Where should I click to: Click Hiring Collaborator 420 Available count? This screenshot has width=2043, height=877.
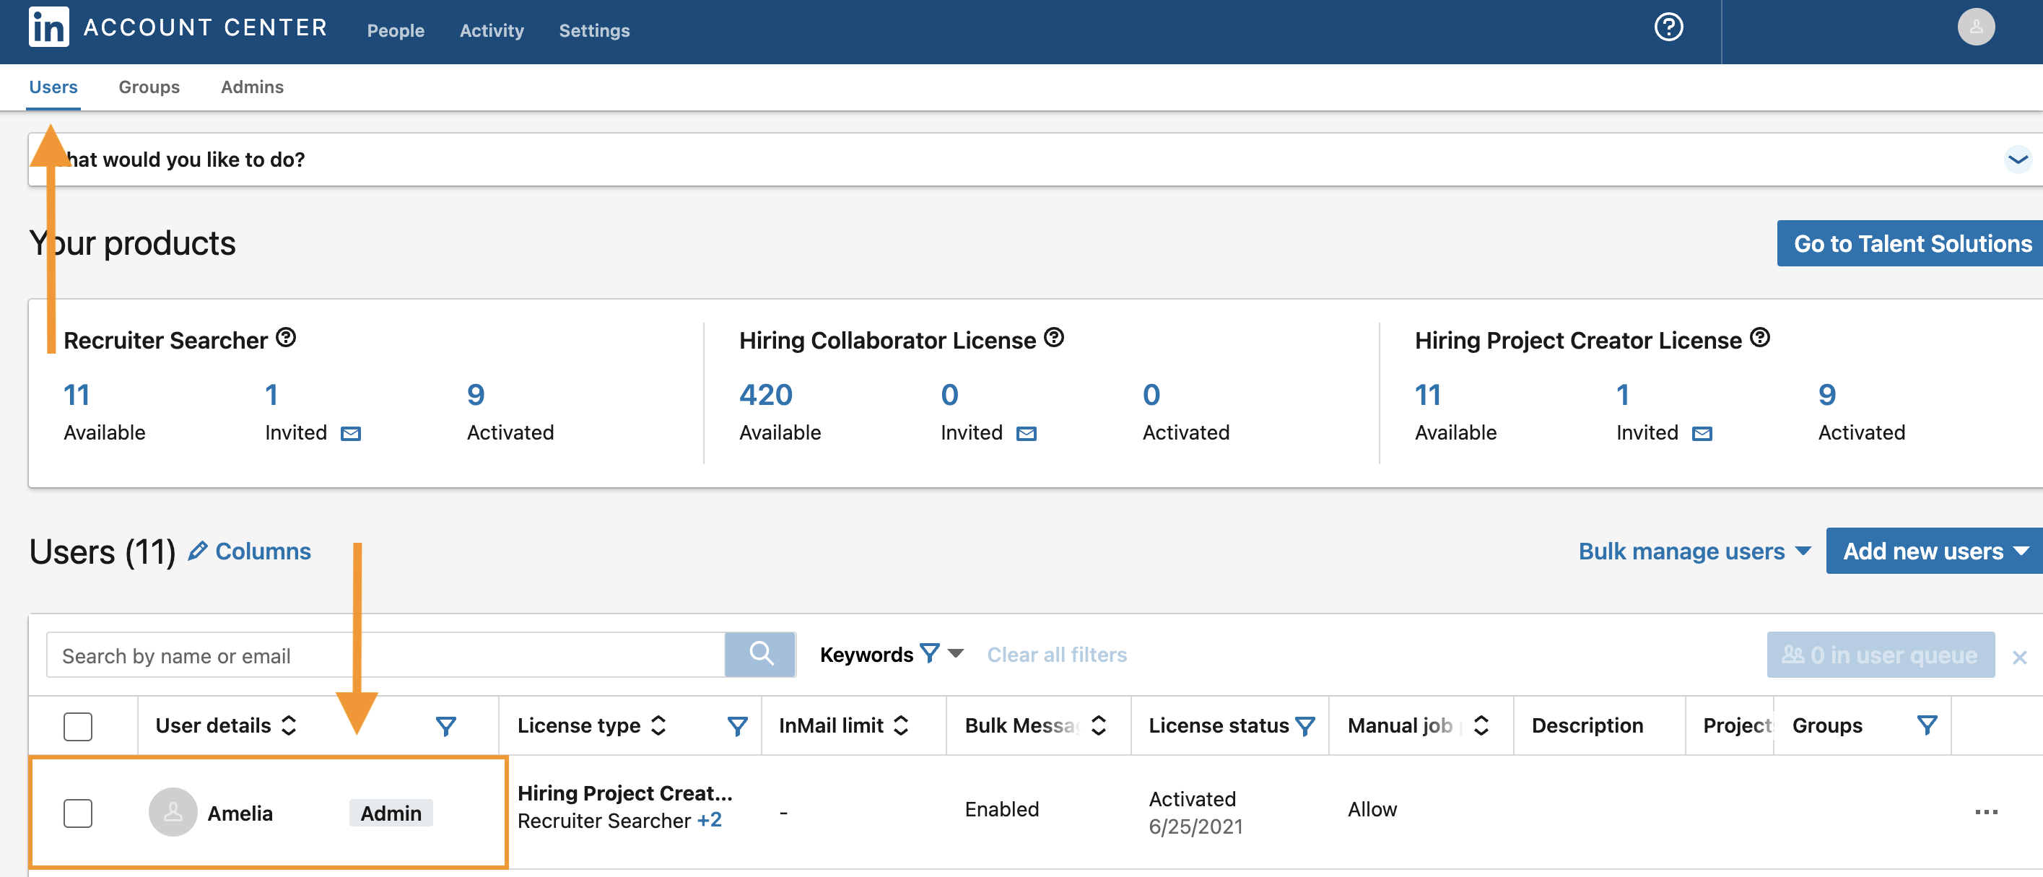[x=765, y=394]
